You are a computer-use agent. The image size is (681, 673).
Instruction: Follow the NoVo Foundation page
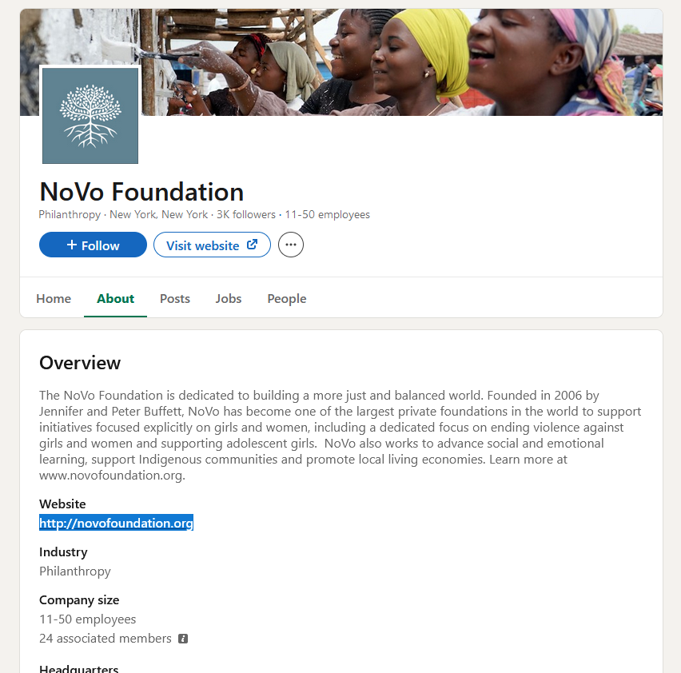(x=93, y=245)
